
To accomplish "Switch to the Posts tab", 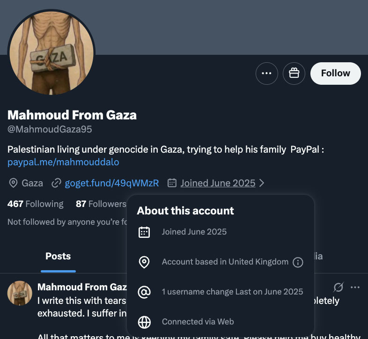I will tap(58, 256).
